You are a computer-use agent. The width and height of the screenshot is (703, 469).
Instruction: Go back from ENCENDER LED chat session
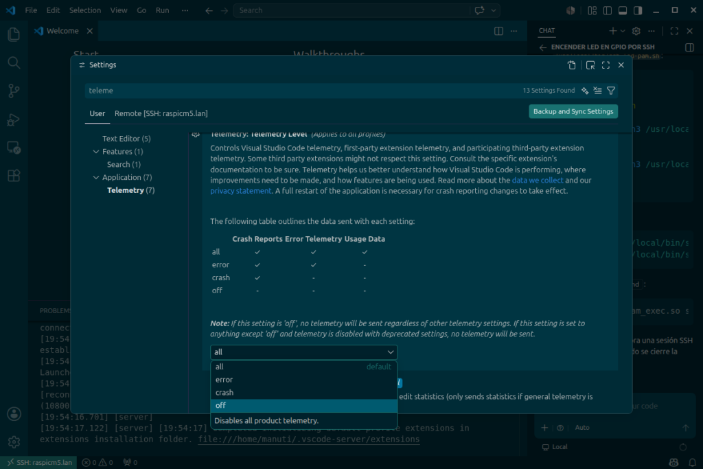pos(543,47)
